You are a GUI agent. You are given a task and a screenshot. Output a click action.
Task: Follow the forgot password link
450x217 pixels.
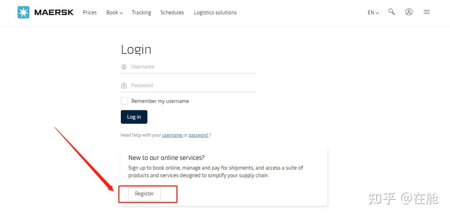[198, 135]
